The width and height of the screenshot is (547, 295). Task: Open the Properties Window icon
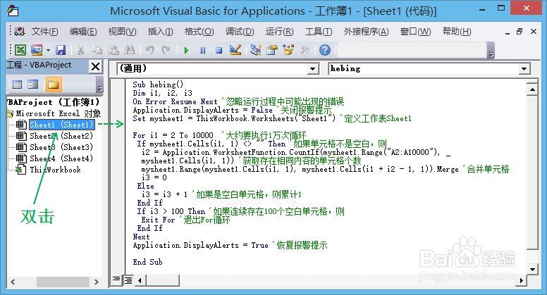(272, 50)
